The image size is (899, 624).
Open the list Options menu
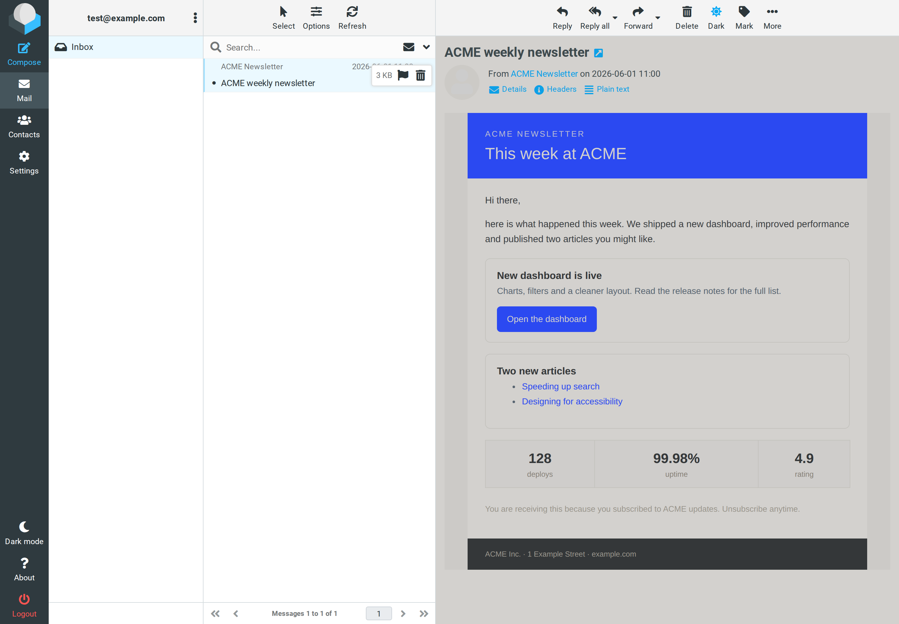pos(316,18)
